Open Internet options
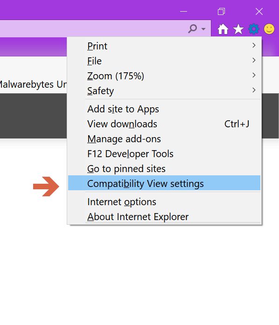This screenshot has height=325, width=279. (164, 202)
